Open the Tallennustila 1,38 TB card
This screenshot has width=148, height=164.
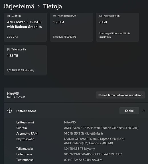pyautogui.click(x=25, y=60)
